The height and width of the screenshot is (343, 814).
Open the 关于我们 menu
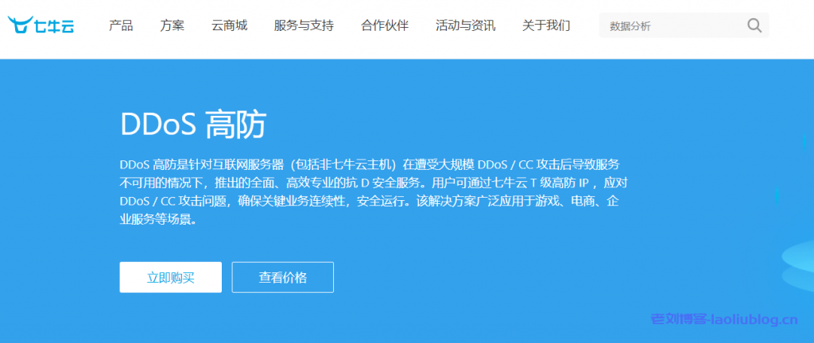[546, 25]
